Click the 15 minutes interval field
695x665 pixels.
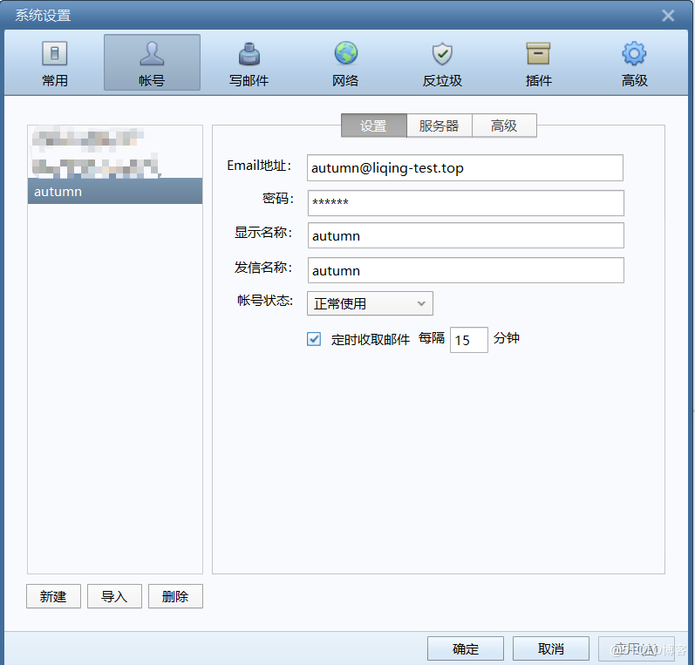pos(469,340)
